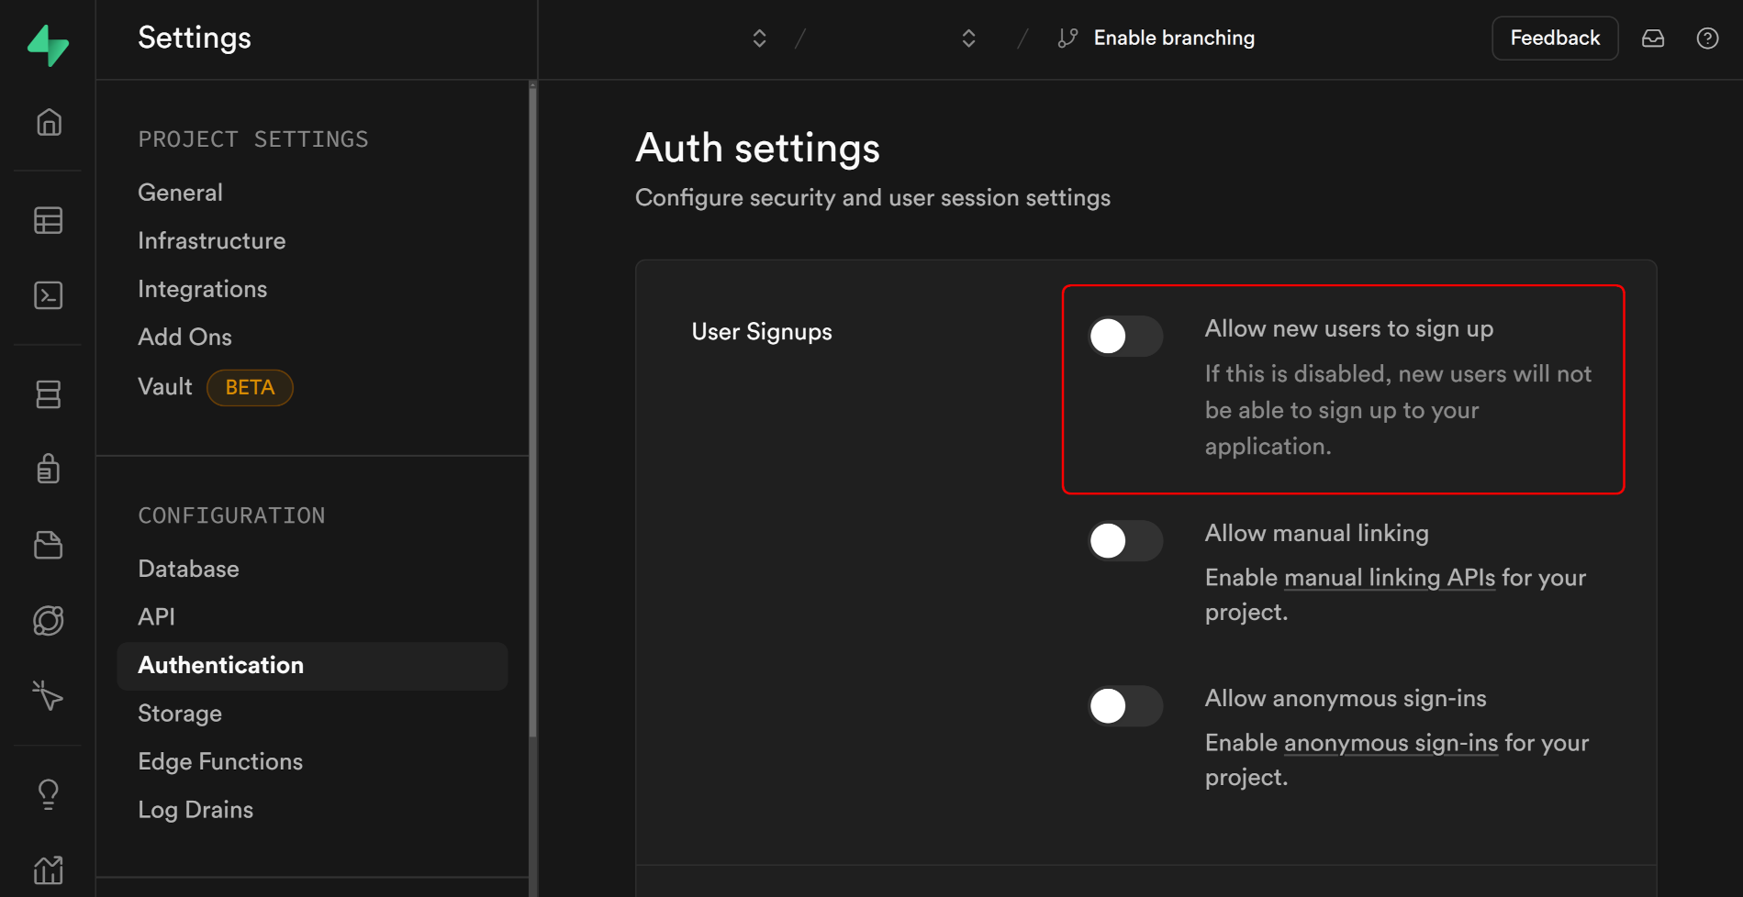Screen dimensions: 1743x897
Task: Toggle Allow new users to sign up
Action: point(1125,337)
